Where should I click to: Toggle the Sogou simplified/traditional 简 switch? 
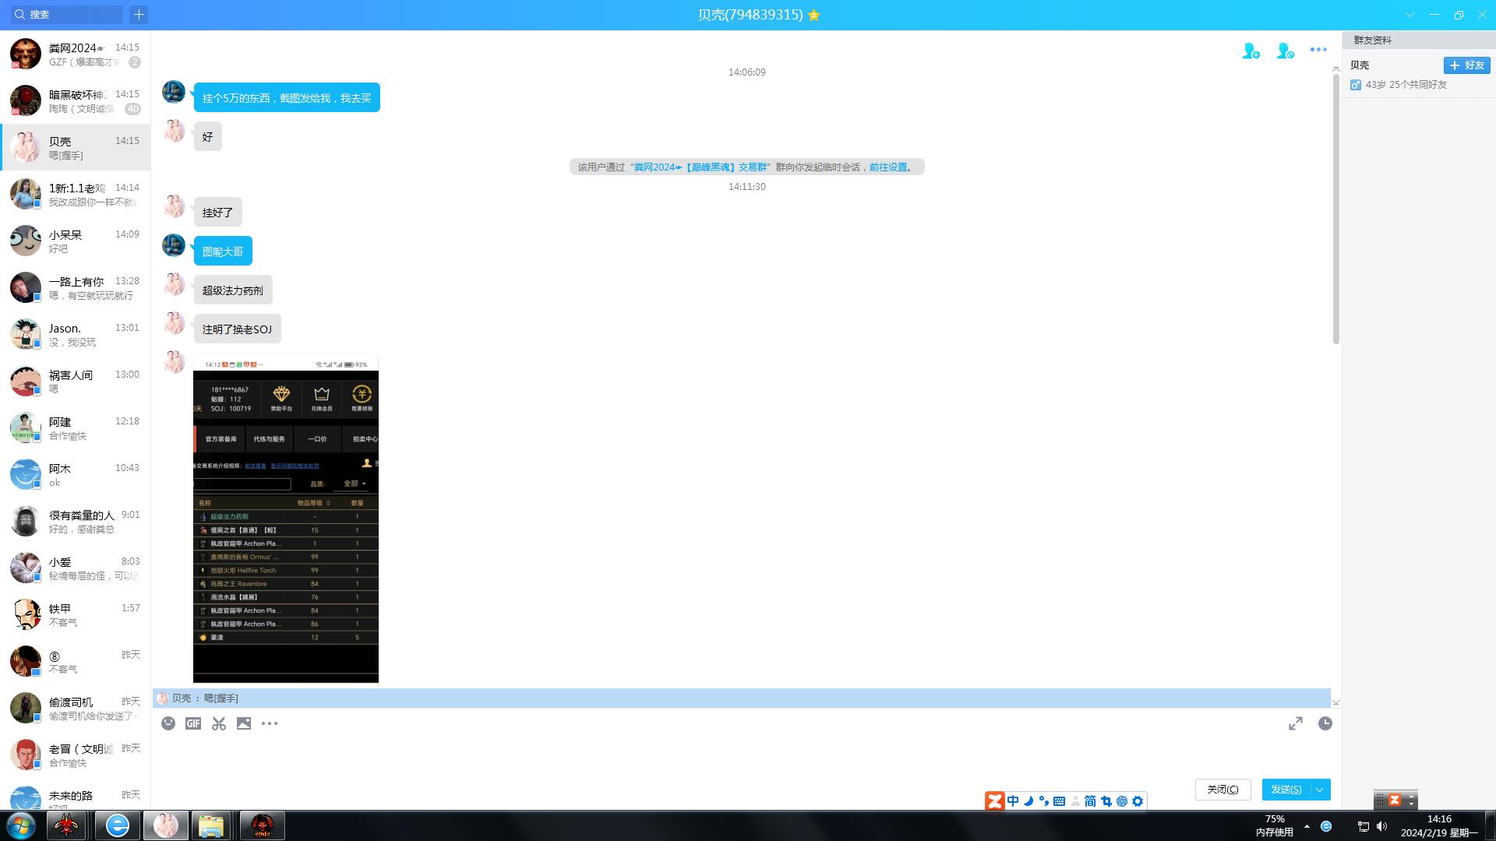coord(1090,801)
